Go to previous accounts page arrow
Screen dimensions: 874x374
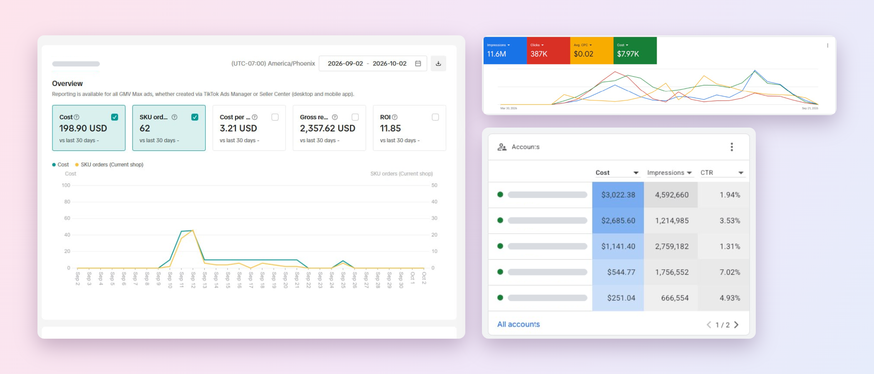click(x=709, y=325)
